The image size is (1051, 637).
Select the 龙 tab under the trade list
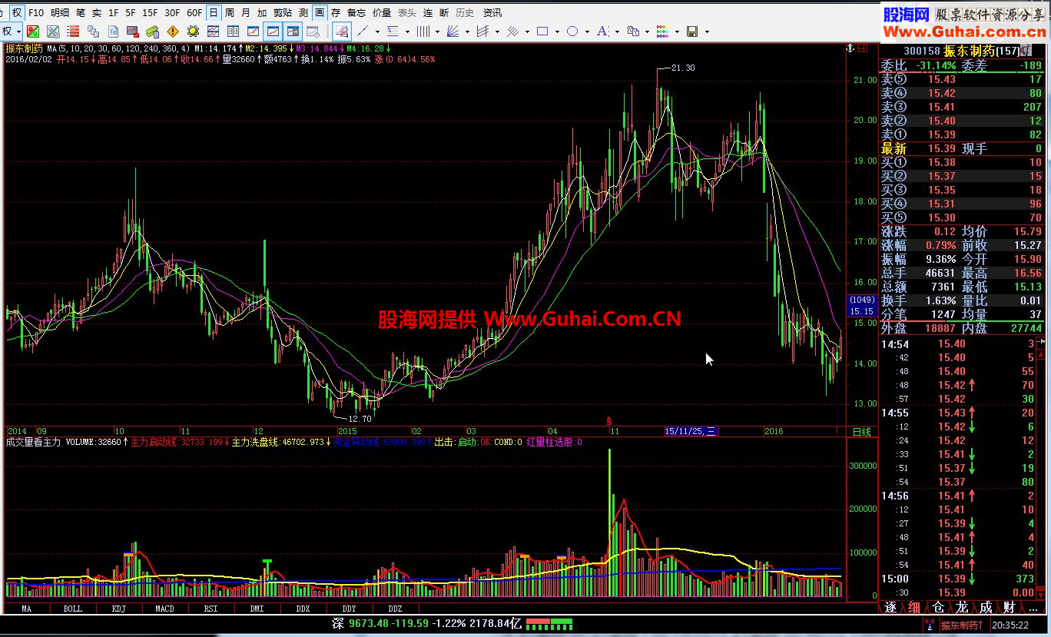tap(961, 607)
